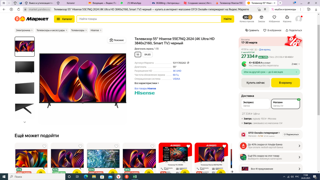Open Ещё 5% скидки на этот товар
320x180 pixels.
270,157
